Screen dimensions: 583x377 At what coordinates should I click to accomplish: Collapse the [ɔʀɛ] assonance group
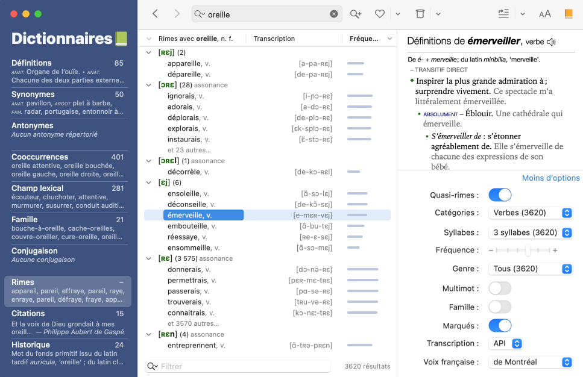pyautogui.click(x=149, y=85)
